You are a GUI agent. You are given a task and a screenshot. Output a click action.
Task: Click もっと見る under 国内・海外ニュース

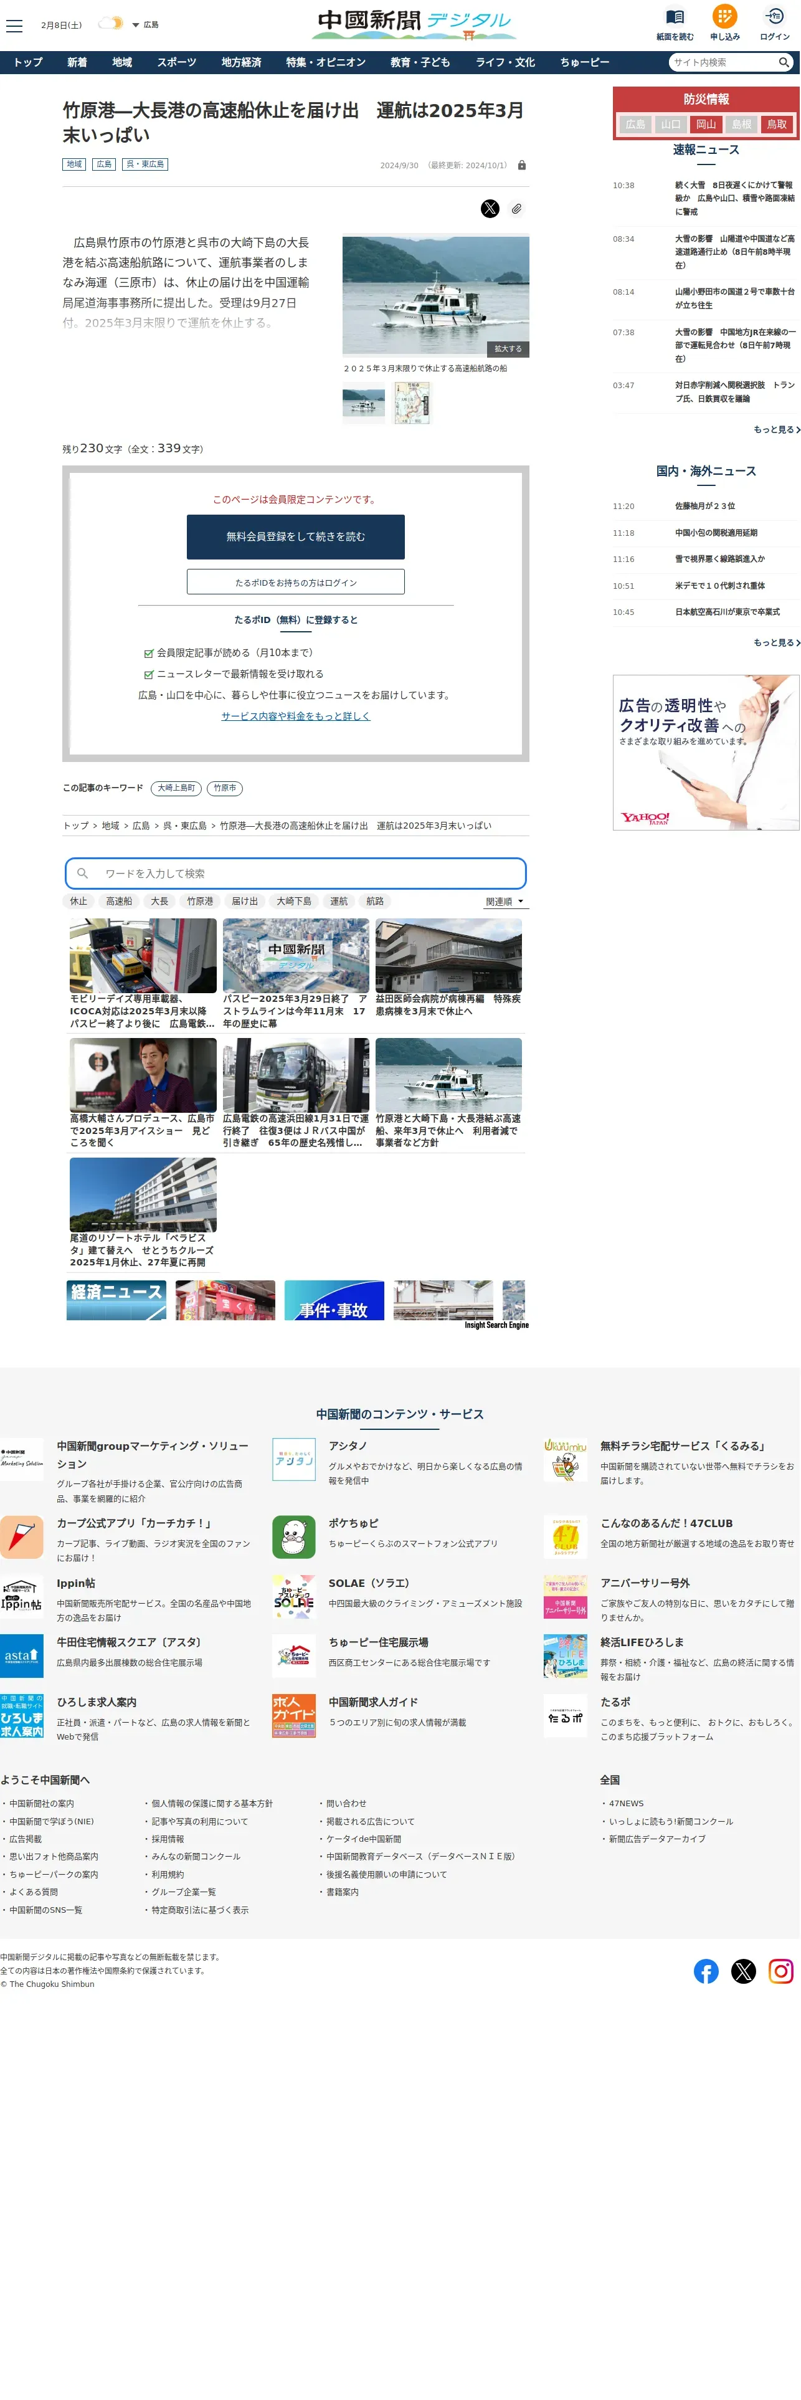776,642
